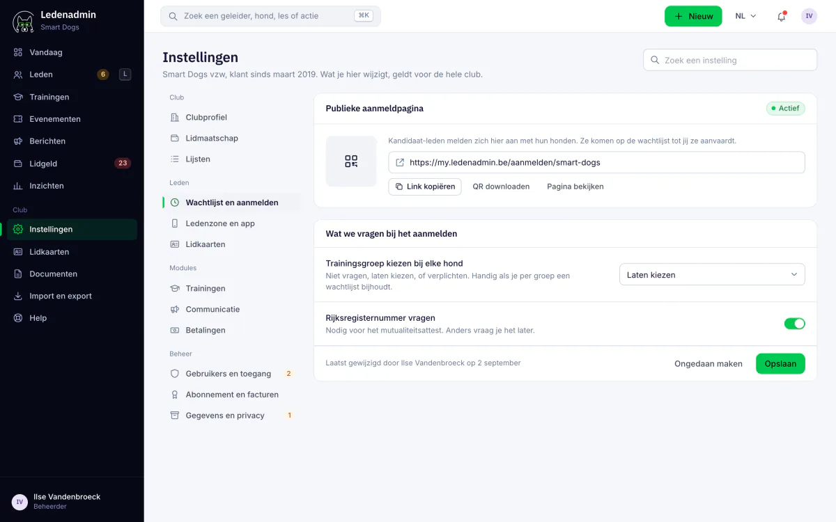Click the external link icon beside URL
836x522 pixels.
click(x=400, y=162)
